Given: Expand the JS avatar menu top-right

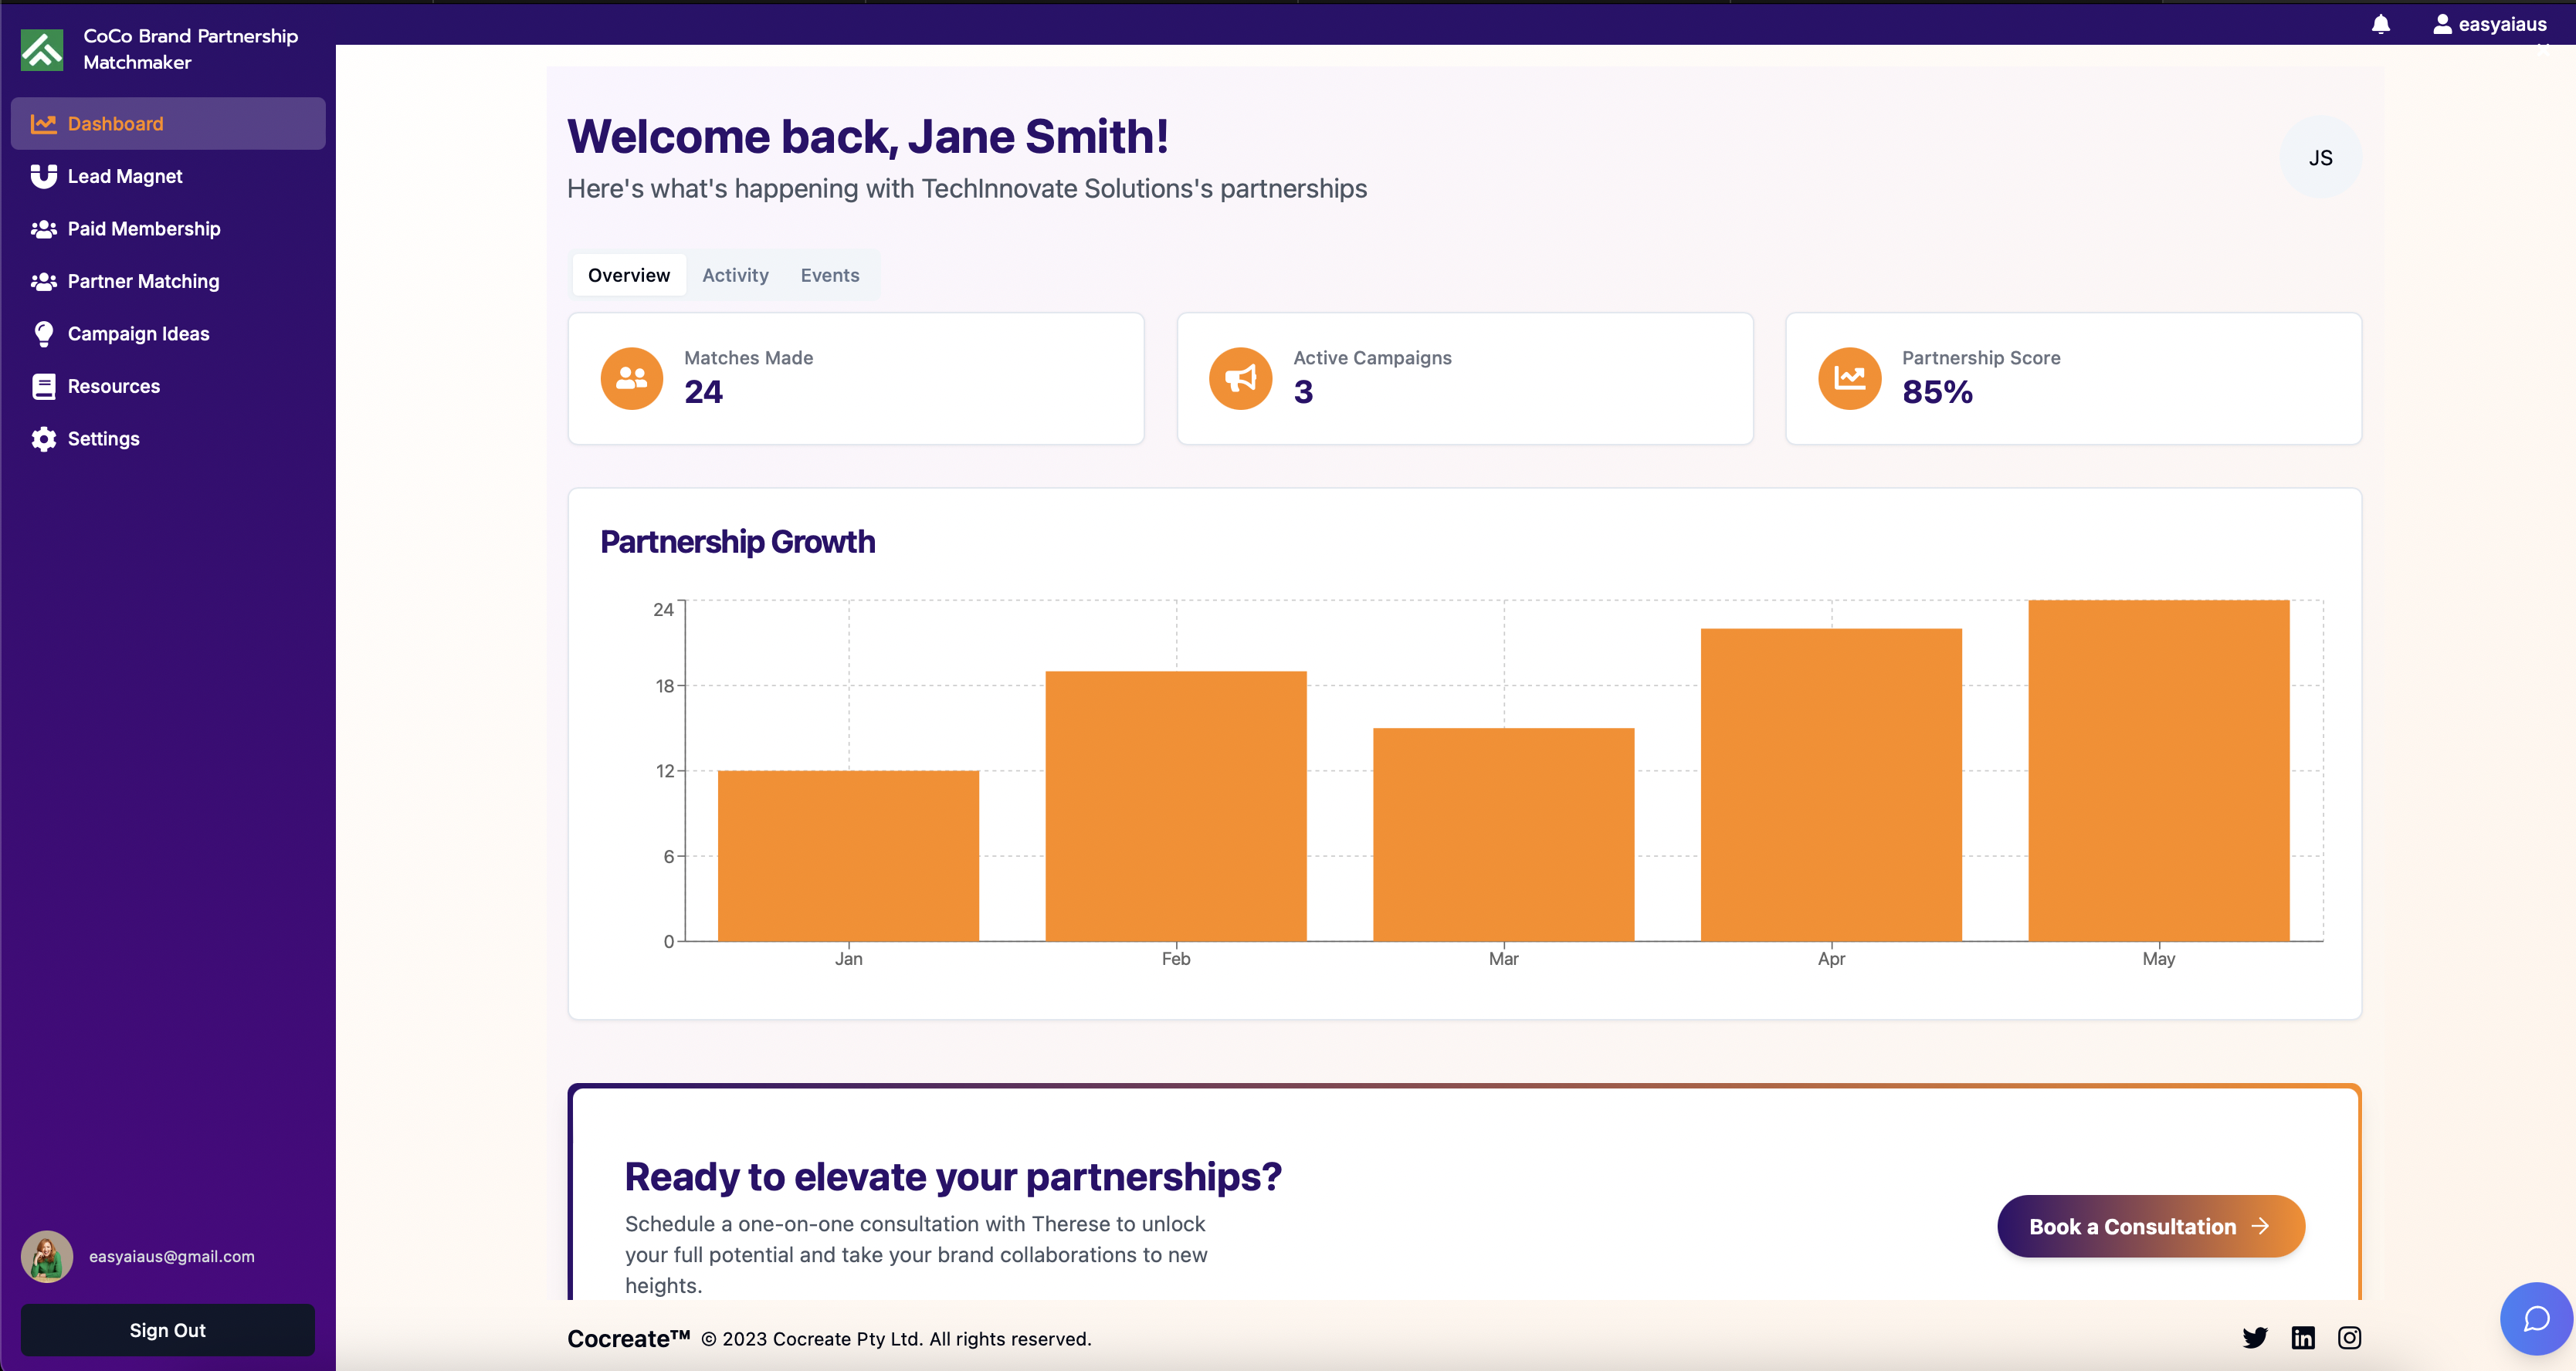Looking at the screenshot, I should click(2320, 157).
